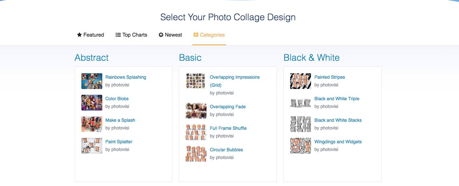Click the list icon beside Top Charts
459x186 pixels.
(118, 35)
